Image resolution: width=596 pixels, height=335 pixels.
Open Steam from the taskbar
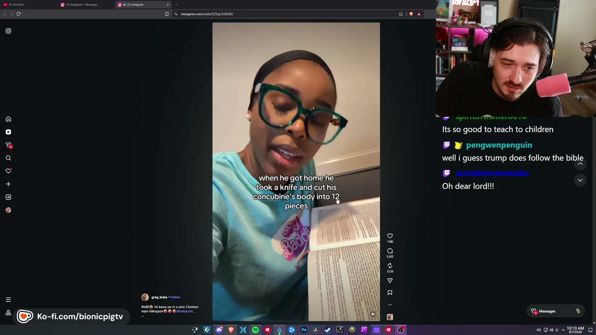point(328,330)
